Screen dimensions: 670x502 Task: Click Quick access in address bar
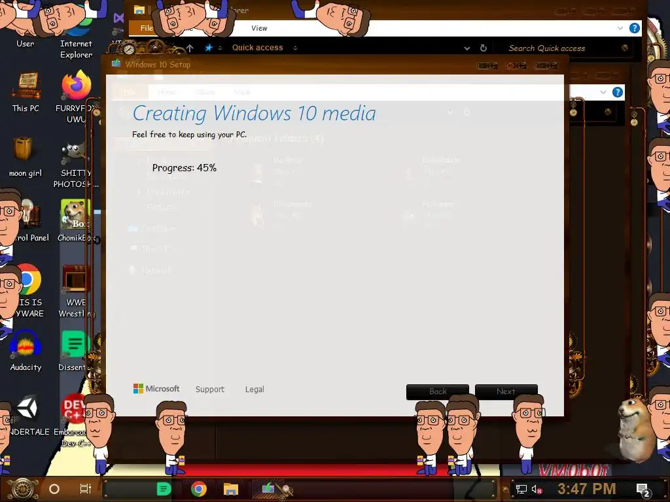point(257,47)
